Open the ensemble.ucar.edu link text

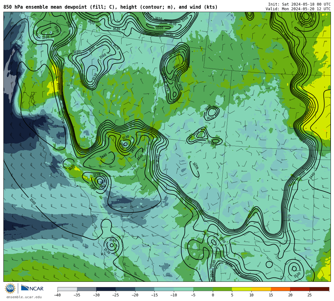(24, 297)
